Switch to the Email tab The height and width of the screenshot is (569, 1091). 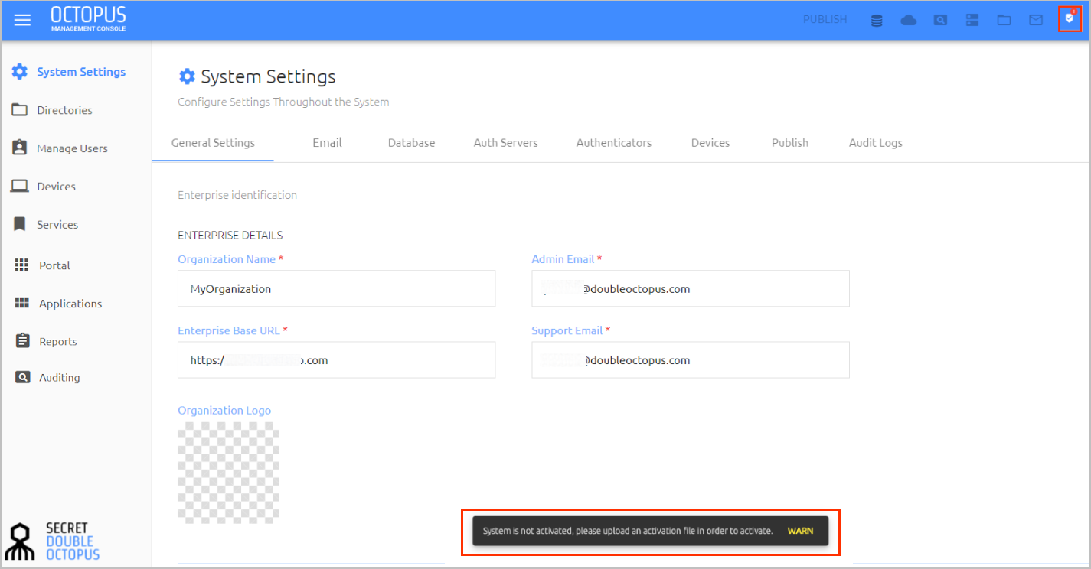(x=327, y=143)
